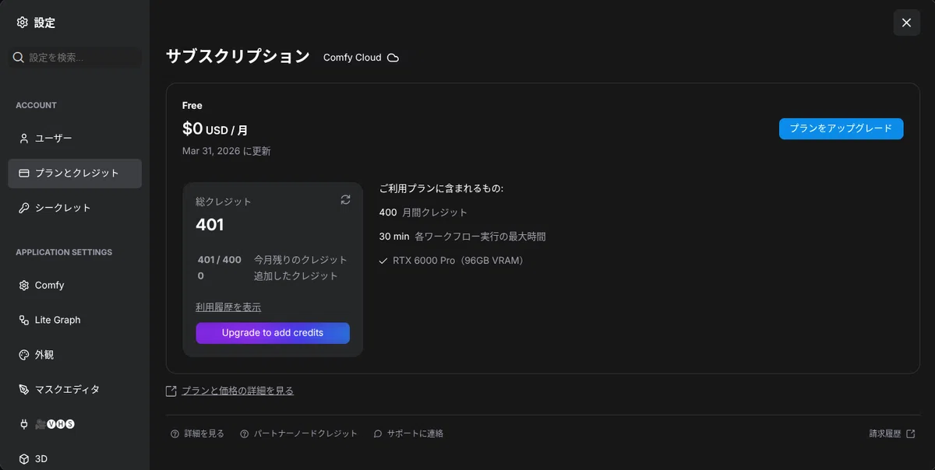This screenshot has height=470, width=935.
Task: Click the refresh credits icon
Action: click(346, 200)
